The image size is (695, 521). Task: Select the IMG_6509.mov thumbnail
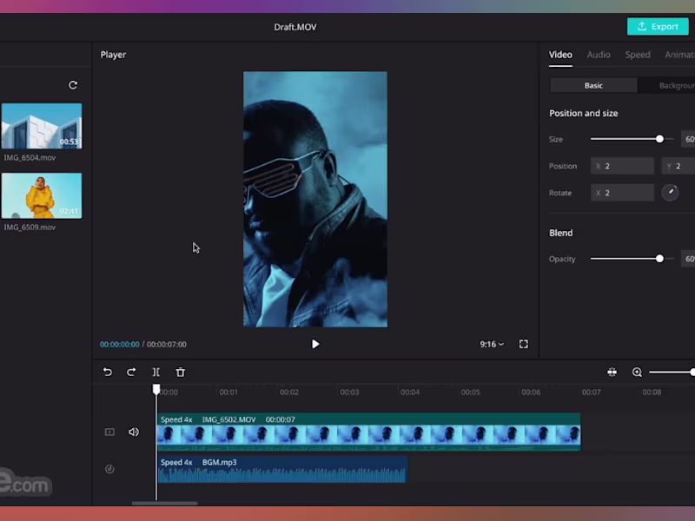(42, 195)
